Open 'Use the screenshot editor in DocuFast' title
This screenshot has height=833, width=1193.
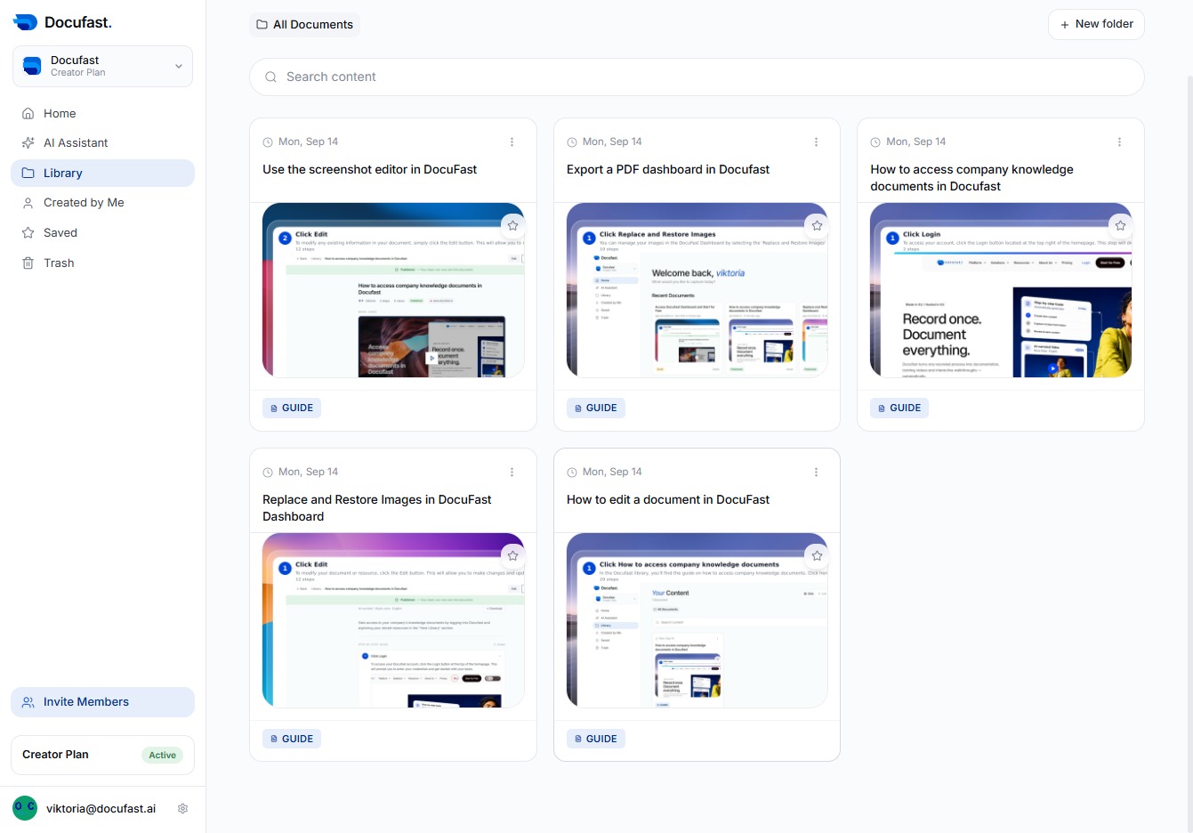(x=369, y=169)
